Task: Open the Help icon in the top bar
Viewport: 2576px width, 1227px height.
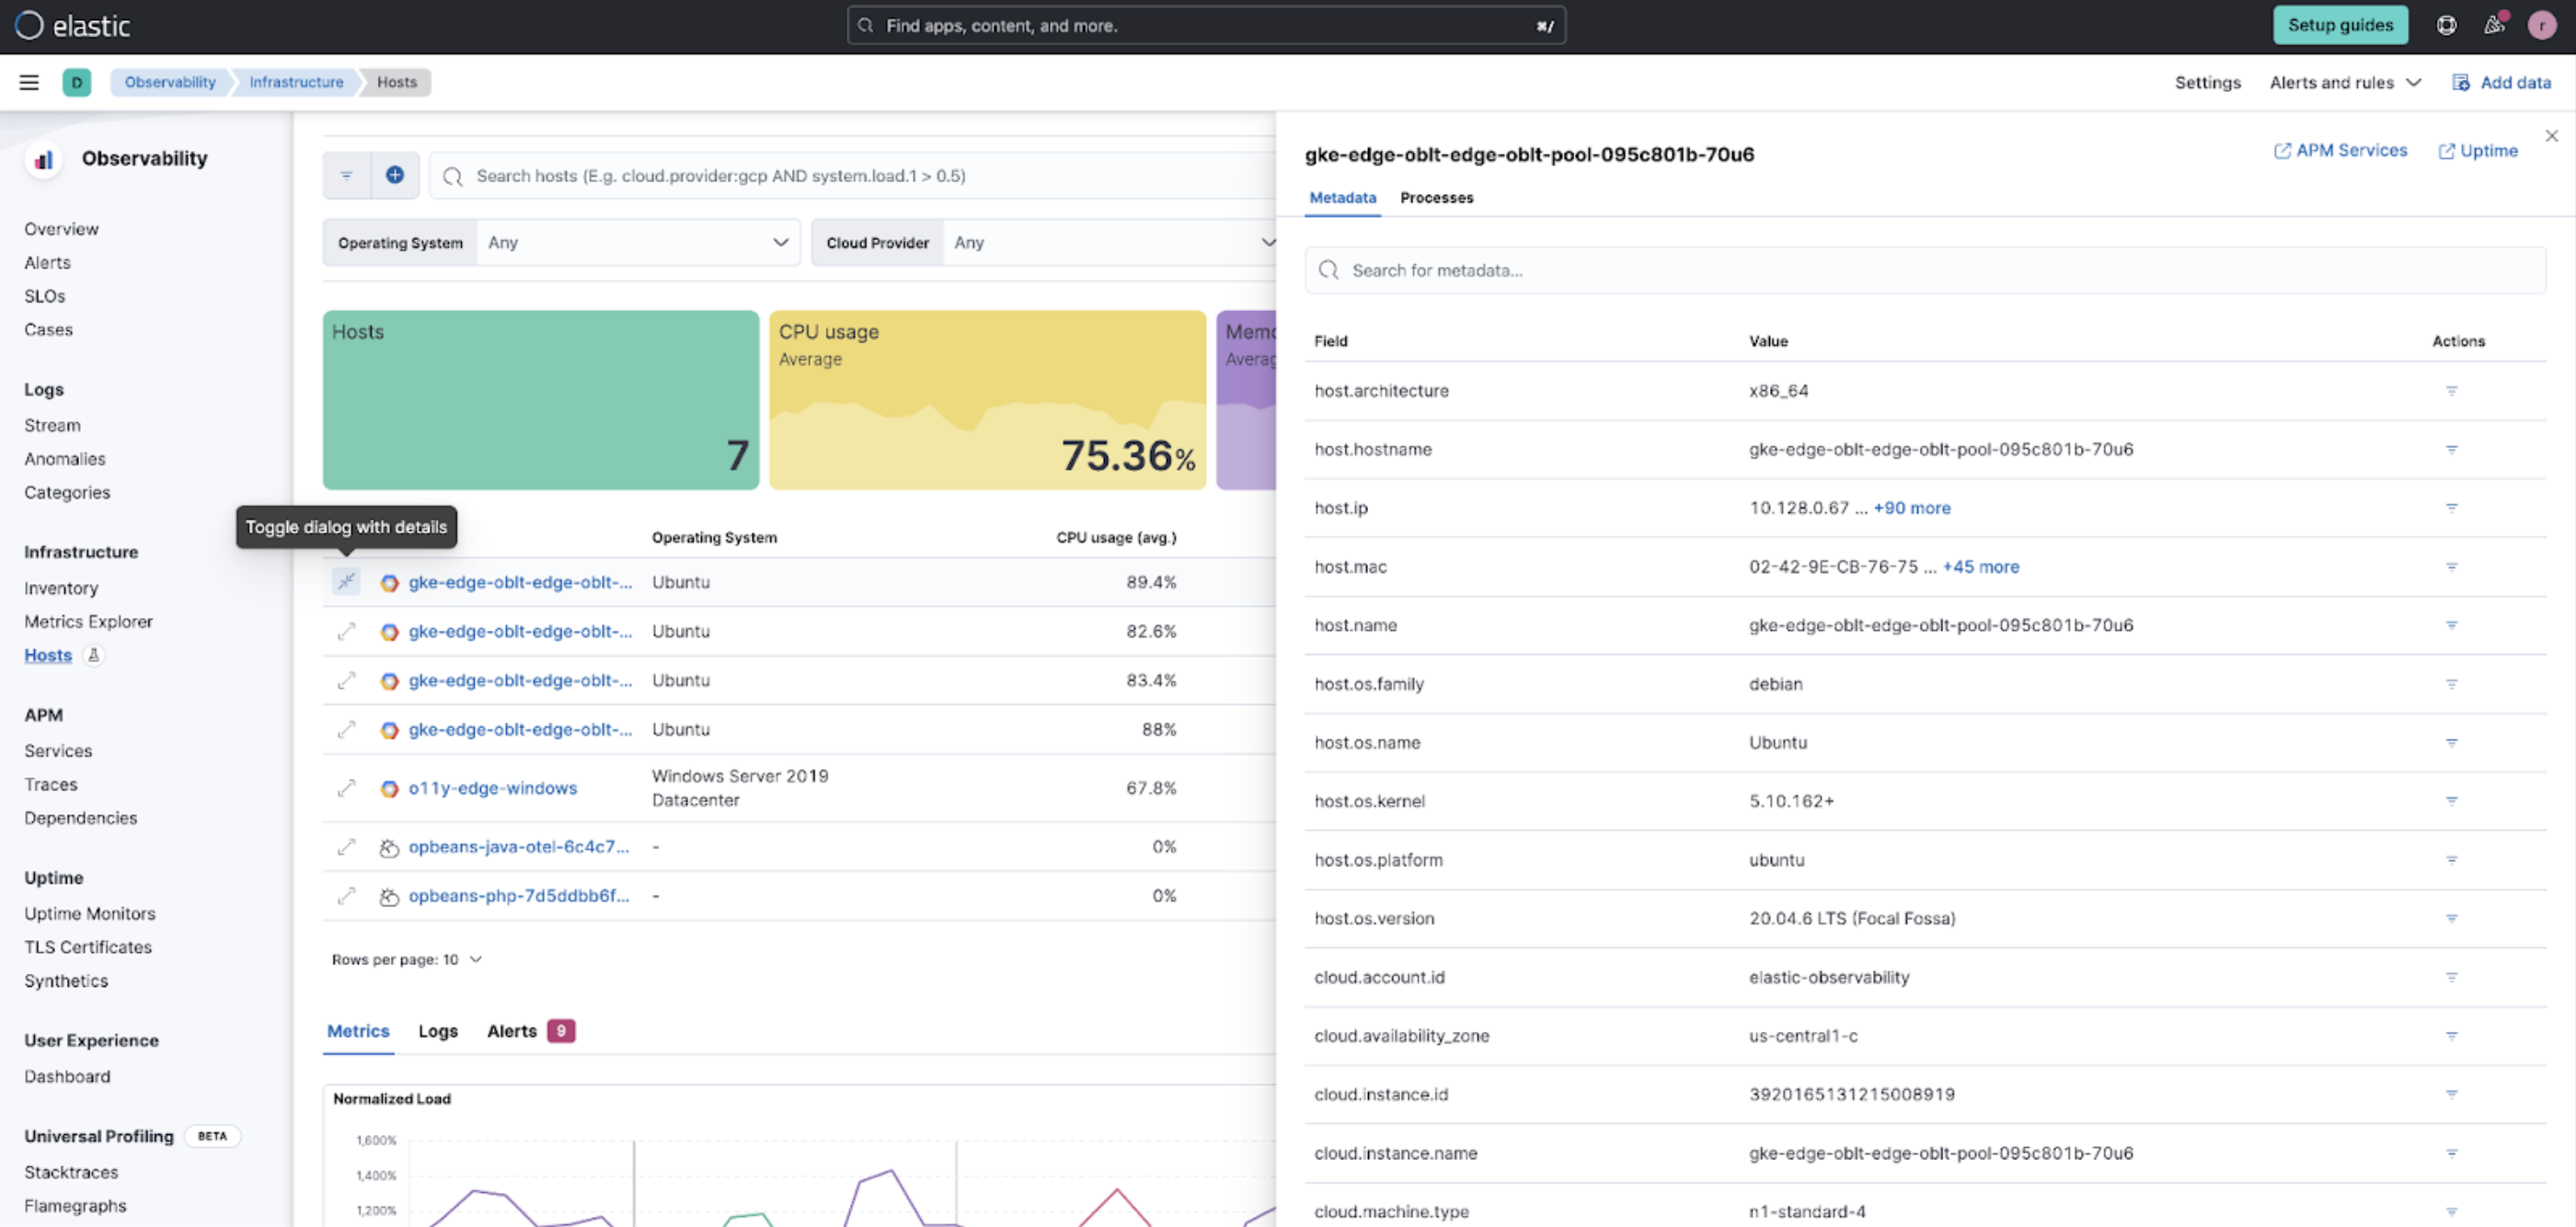Action: 2447,25
